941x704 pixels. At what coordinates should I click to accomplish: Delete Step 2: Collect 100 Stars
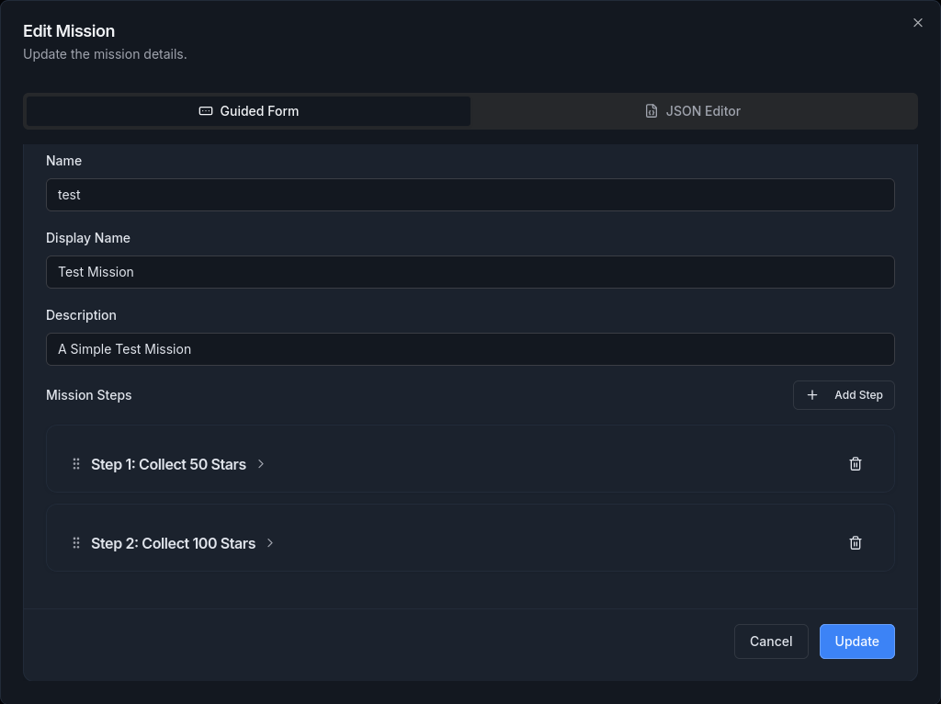pos(856,543)
